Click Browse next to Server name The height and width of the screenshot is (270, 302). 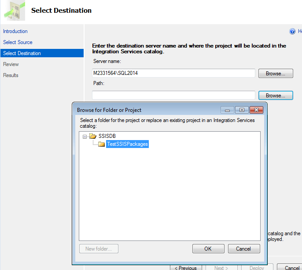pos(276,74)
